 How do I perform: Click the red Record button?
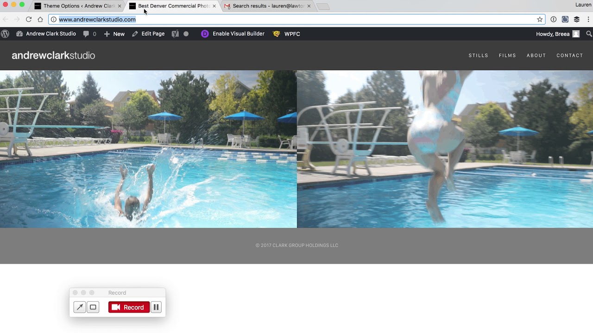click(129, 307)
